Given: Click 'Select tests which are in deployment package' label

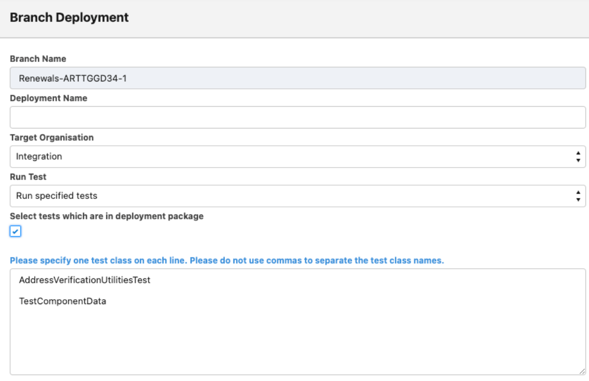Looking at the screenshot, I should (x=107, y=216).
